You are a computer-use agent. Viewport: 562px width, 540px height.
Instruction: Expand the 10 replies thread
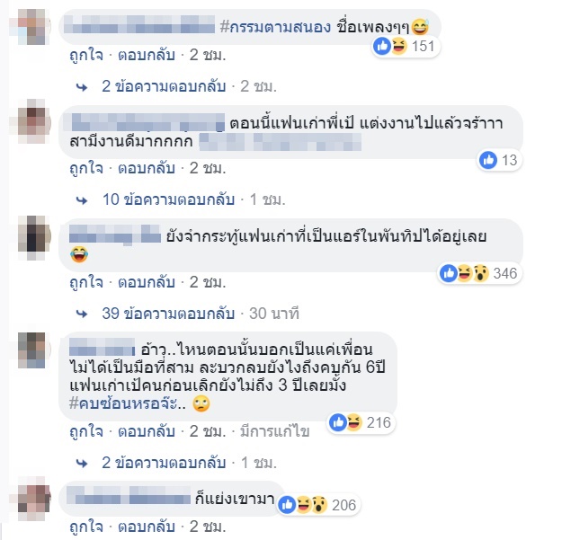click(x=168, y=199)
